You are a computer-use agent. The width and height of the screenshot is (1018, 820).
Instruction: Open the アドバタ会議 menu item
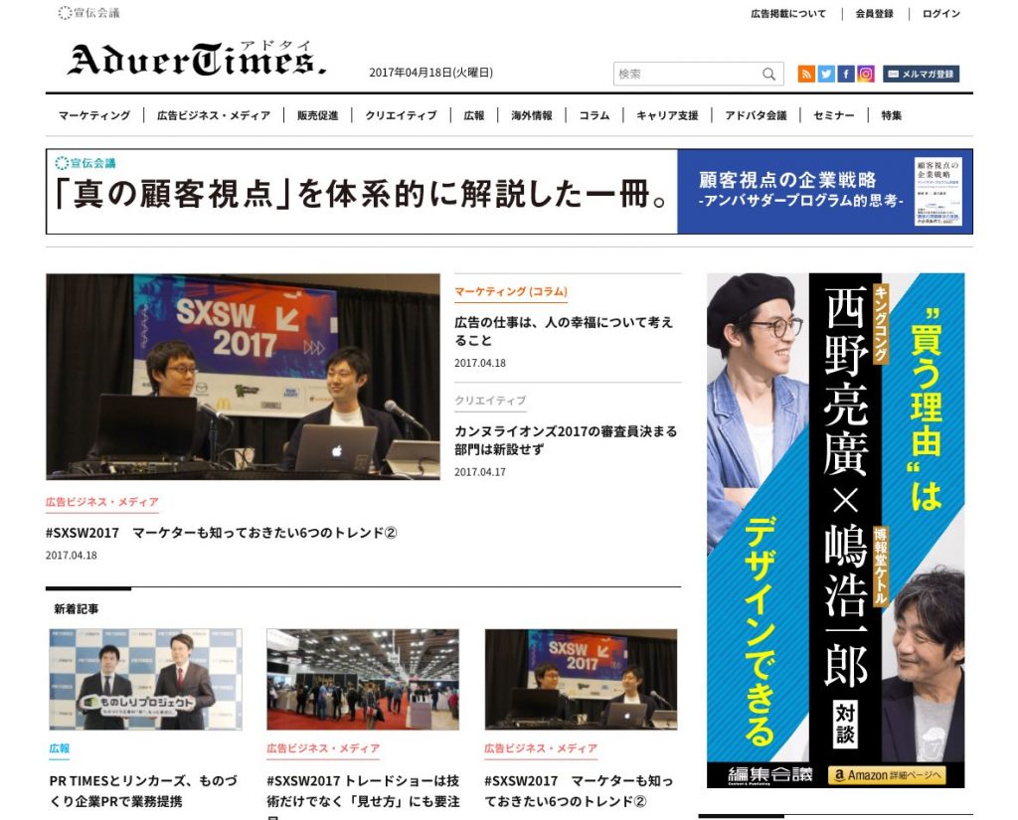756,115
